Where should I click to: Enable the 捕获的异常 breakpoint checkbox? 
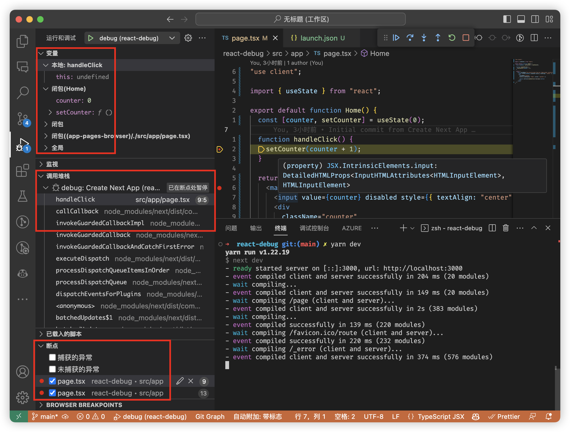(52, 357)
